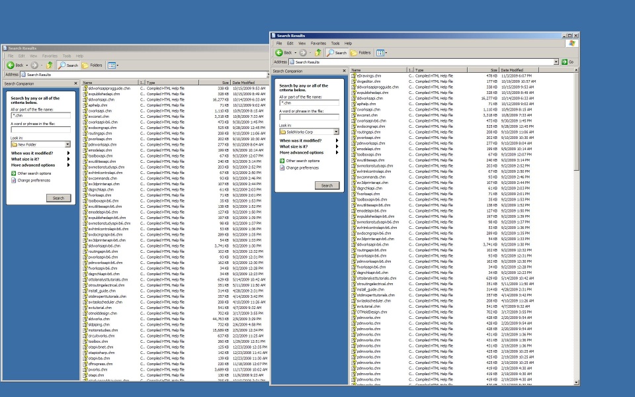Go Back in the right Search Results window

coord(284,53)
